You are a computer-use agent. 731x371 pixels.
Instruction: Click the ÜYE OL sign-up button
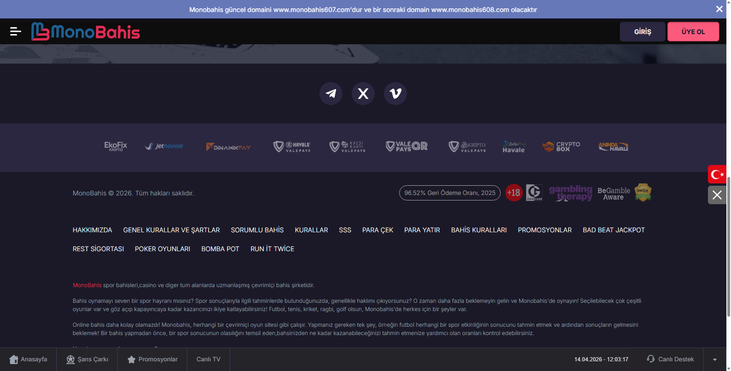693,32
